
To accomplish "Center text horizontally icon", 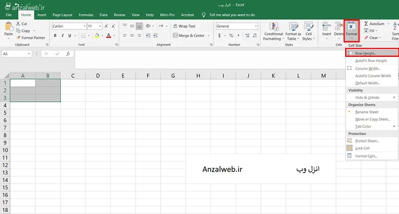I will 132,35.
